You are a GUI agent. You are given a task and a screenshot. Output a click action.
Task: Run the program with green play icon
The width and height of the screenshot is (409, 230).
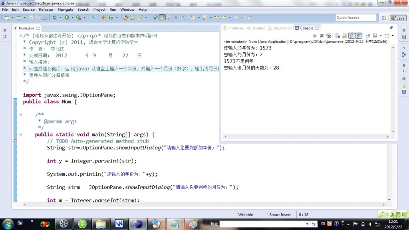[x=67, y=18]
